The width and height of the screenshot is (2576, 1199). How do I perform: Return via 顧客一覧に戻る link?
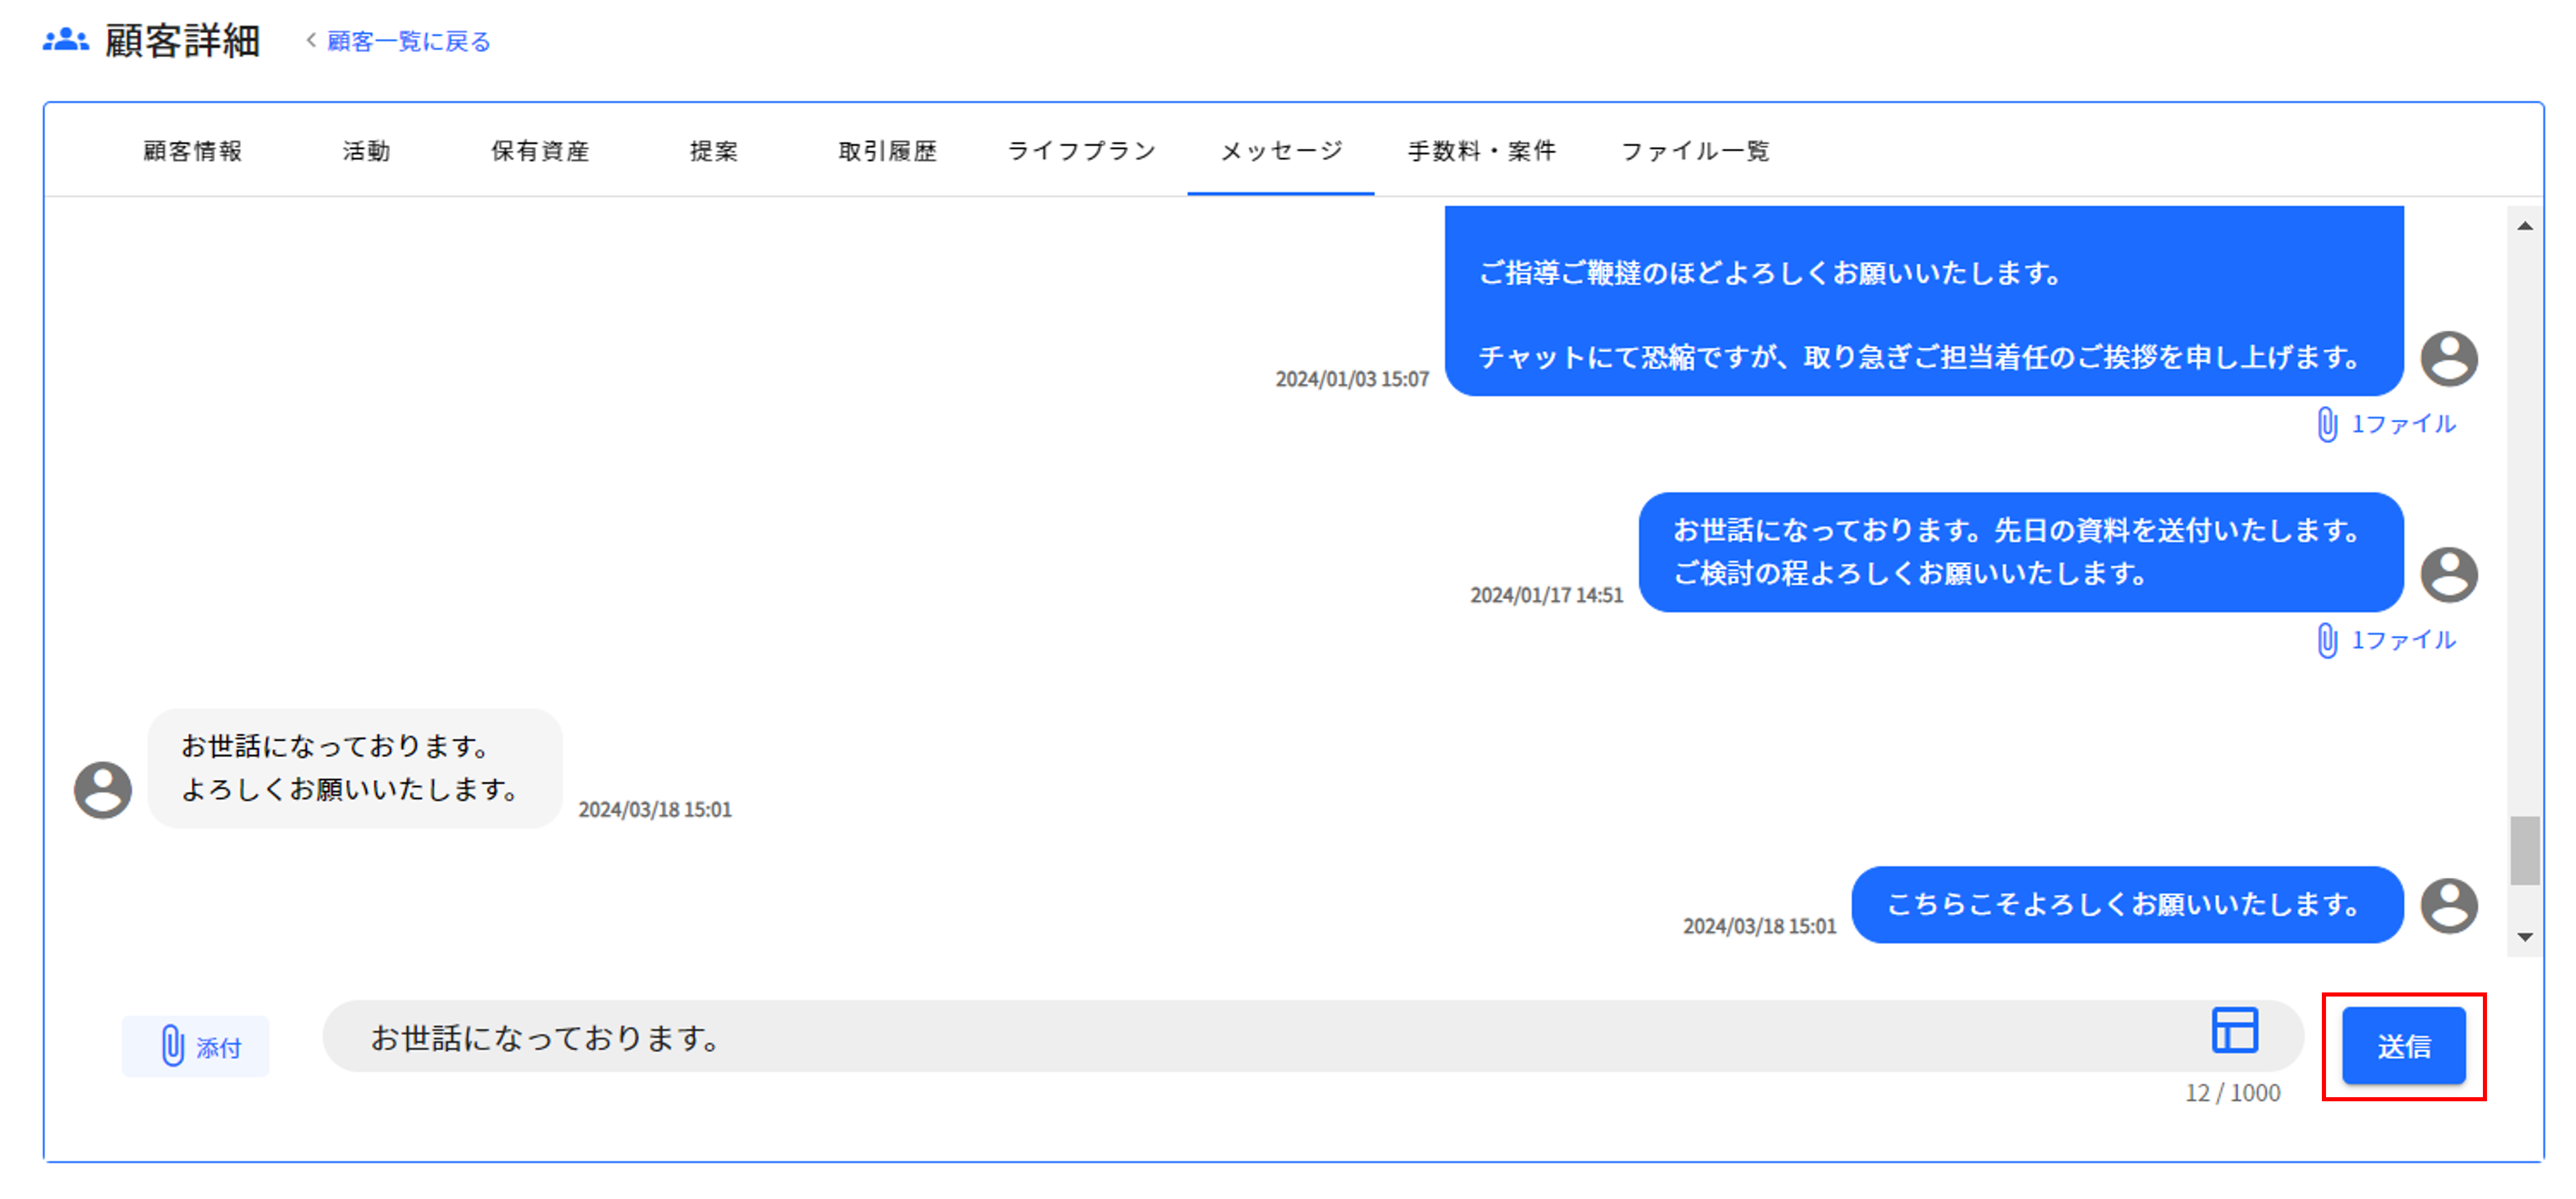click(408, 41)
